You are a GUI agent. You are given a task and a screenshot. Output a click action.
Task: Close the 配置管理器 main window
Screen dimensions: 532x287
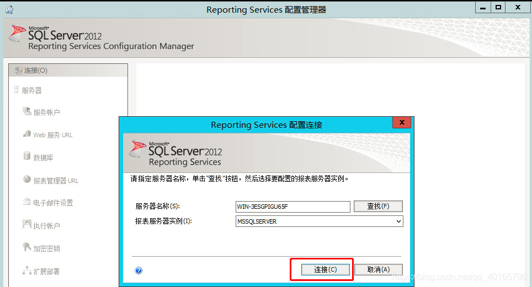click(518, 8)
